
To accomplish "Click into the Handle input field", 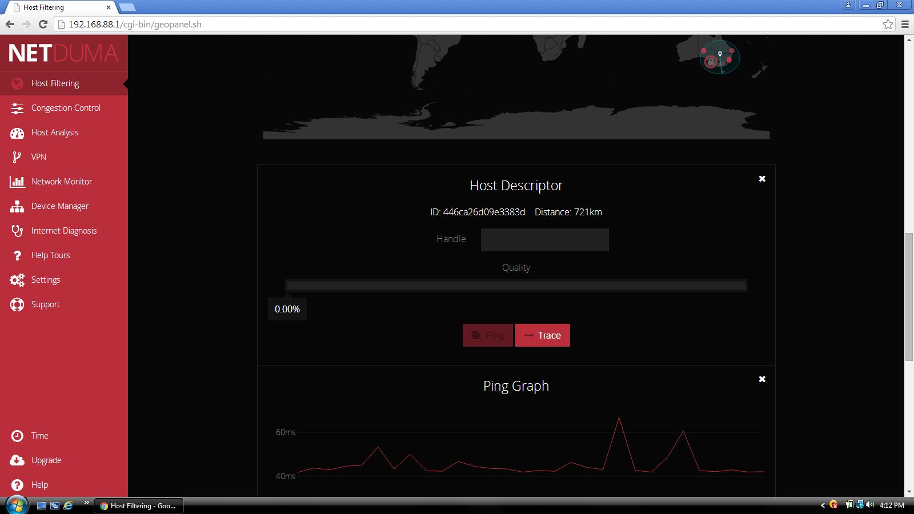I will tap(545, 240).
